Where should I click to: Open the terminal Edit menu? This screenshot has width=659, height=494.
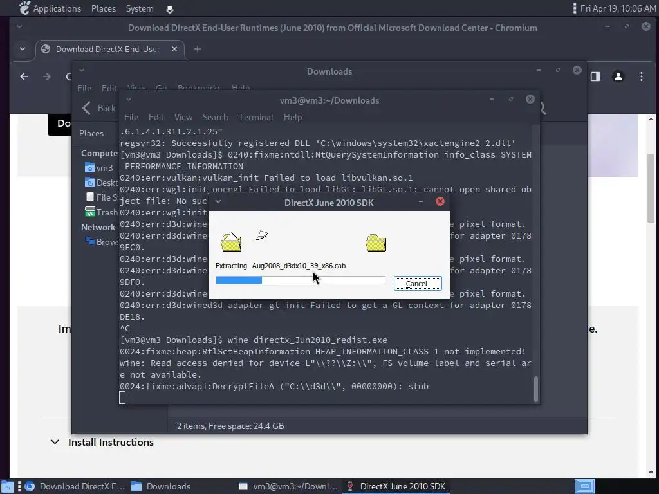(x=156, y=117)
